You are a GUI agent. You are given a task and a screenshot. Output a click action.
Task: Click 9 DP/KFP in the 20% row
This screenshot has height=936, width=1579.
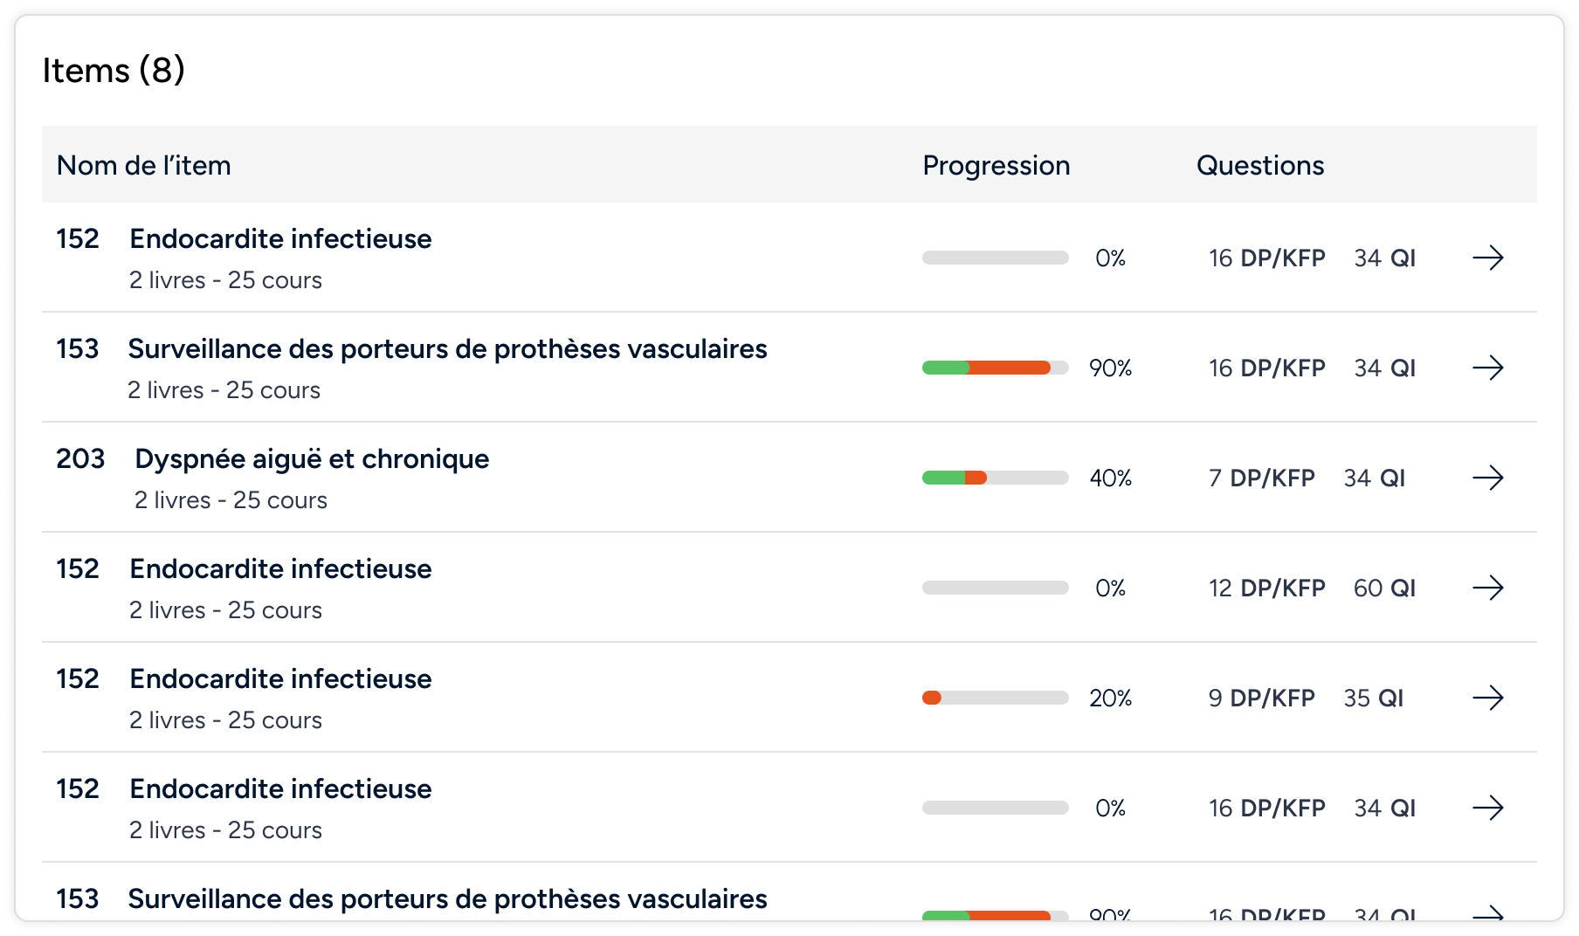click(x=1262, y=699)
